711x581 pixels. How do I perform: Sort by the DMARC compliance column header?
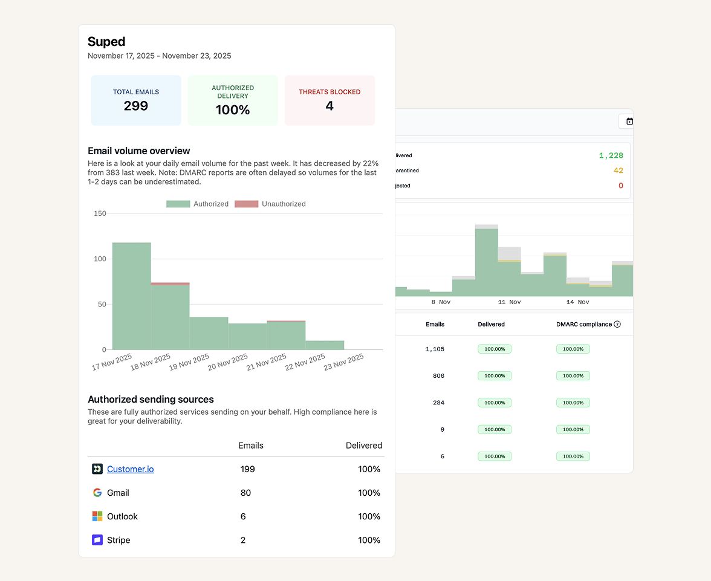(583, 325)
